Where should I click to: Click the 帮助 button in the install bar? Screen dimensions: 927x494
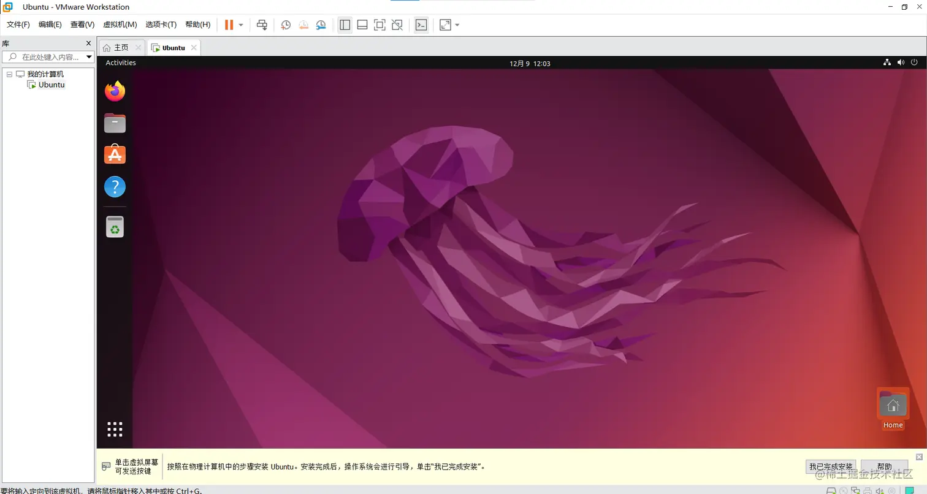click(884, 466)
